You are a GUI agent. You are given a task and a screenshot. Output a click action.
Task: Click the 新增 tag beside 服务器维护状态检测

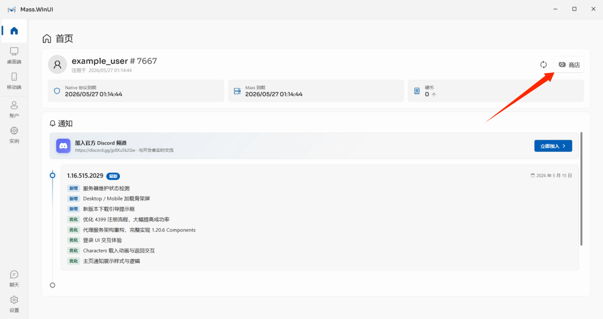tap(74, 188)
